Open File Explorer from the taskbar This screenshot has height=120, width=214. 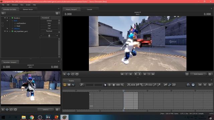click(24, 117)
